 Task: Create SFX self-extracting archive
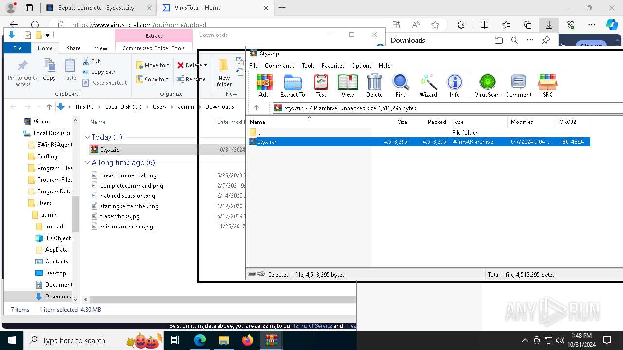tap(548, 86)
